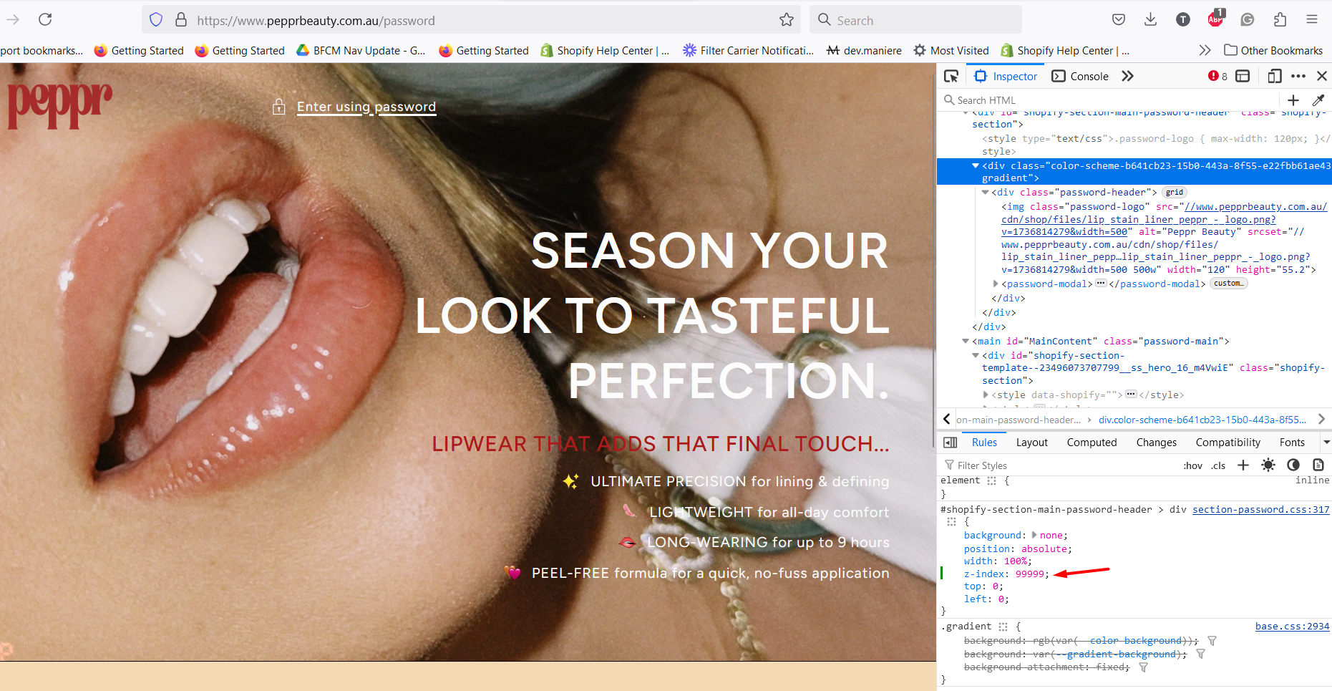Viewport: 1332px width, 691px height.
Task: Open the Extensions puzzle-piece icon
Action: [1280, 19]
